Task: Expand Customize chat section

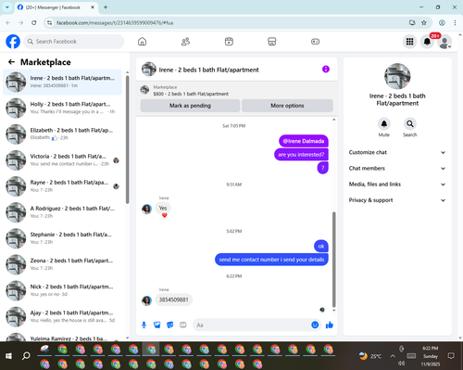Action: [397, 152]
